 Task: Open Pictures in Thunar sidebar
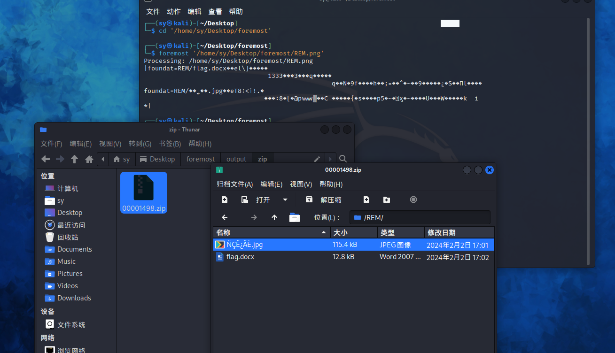(x=63, y=274)
